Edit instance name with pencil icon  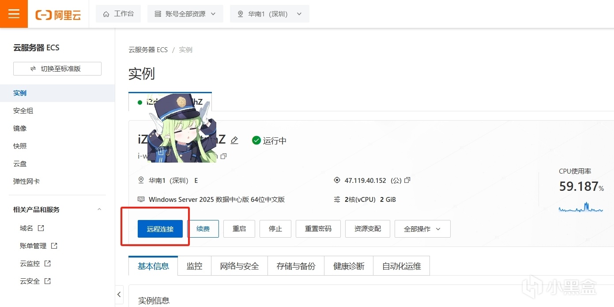point(234,140)
